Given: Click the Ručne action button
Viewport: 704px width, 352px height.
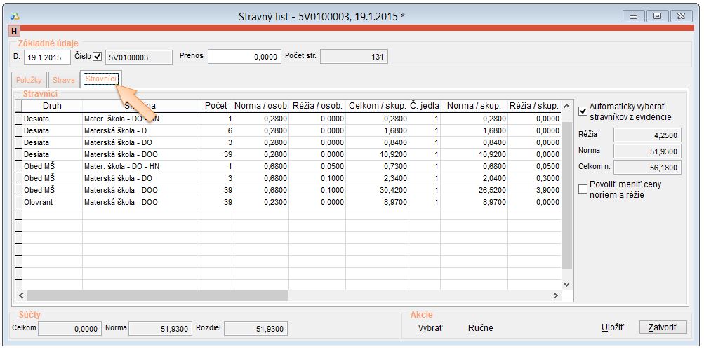Looking at the screenshot, I should point(480,327).
